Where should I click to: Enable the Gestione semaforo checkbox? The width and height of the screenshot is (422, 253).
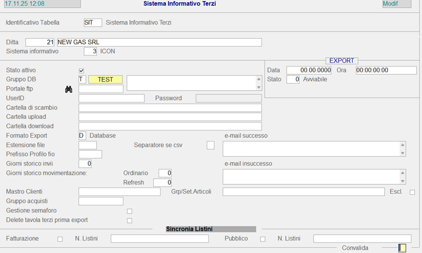130,211
